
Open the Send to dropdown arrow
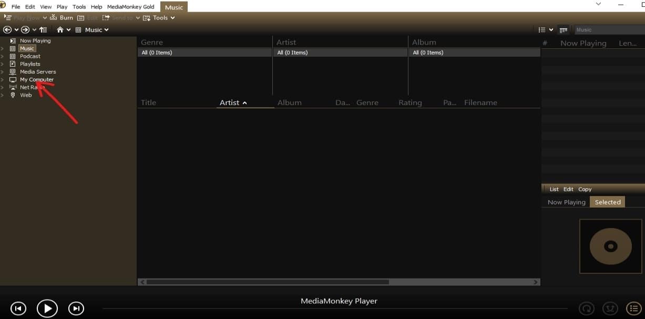pyautogui.click(x=138, y=18)
